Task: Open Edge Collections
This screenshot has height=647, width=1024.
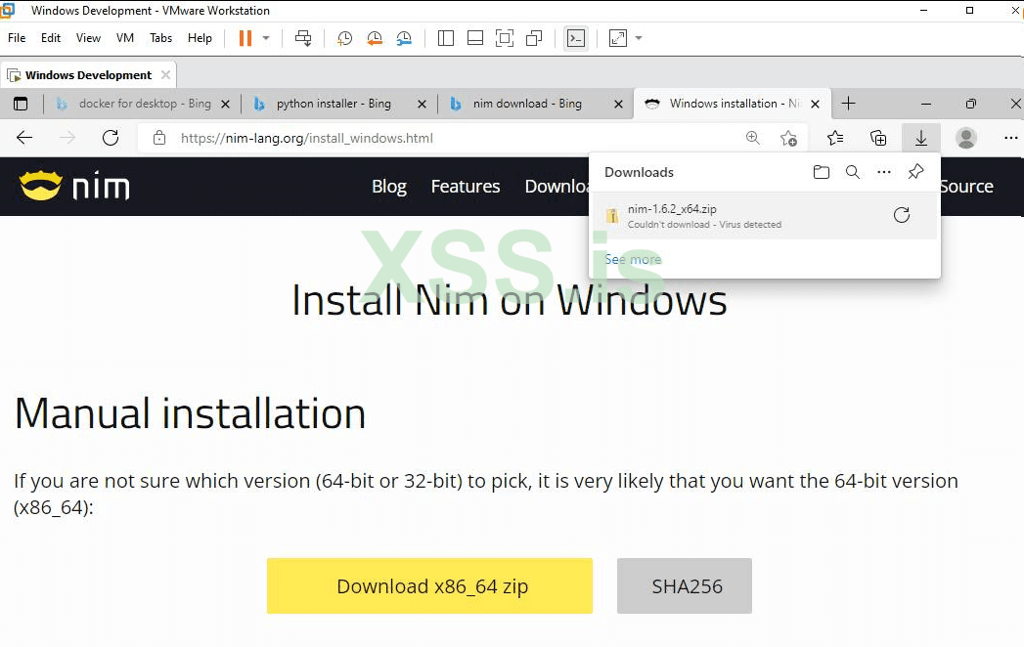Action: 878,138
